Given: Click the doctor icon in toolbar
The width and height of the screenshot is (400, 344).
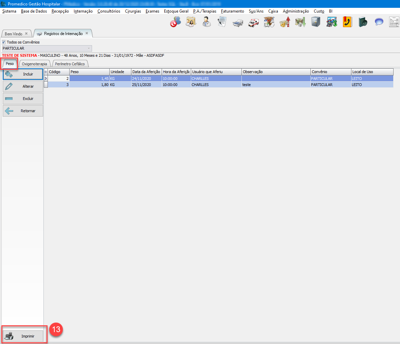Looking at the screenshot, I should pos(206,22).
